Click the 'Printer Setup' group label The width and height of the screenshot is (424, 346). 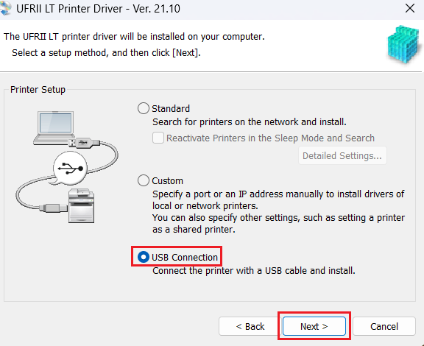click(38, 90)
